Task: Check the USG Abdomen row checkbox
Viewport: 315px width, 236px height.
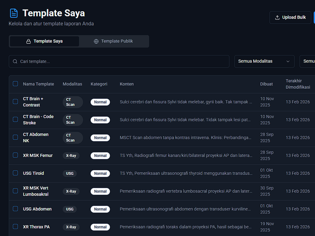Action: pyautogui.click(x=16, y=209)
